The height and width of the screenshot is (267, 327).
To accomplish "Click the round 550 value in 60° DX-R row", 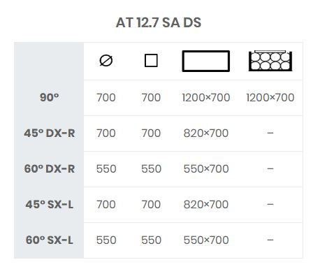I will pyautogui.click(x=106, y=168).
